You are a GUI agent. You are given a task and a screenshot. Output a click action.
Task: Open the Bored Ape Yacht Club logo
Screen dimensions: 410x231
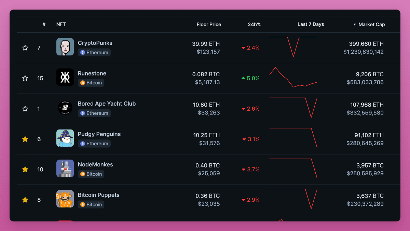pos(65,108)
